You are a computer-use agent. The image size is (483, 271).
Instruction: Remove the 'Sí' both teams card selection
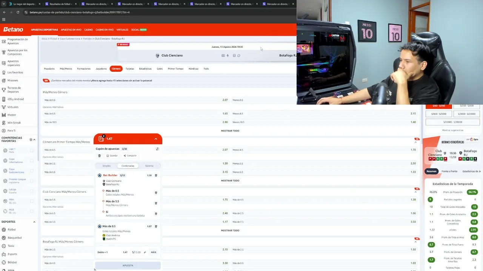pos(156,214)
